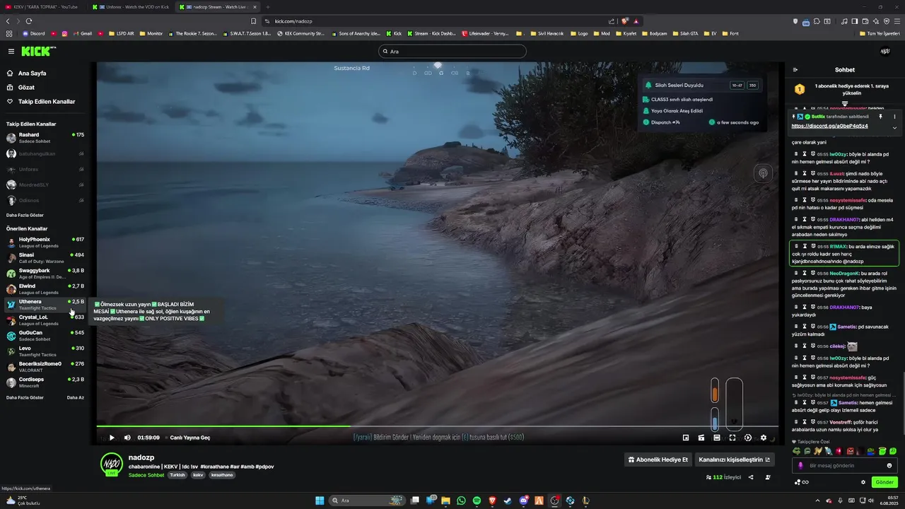This screenshot has width=905, height=509.
Task: Open batuhangulkan offline channel
Action: click(x=45, y=153)
